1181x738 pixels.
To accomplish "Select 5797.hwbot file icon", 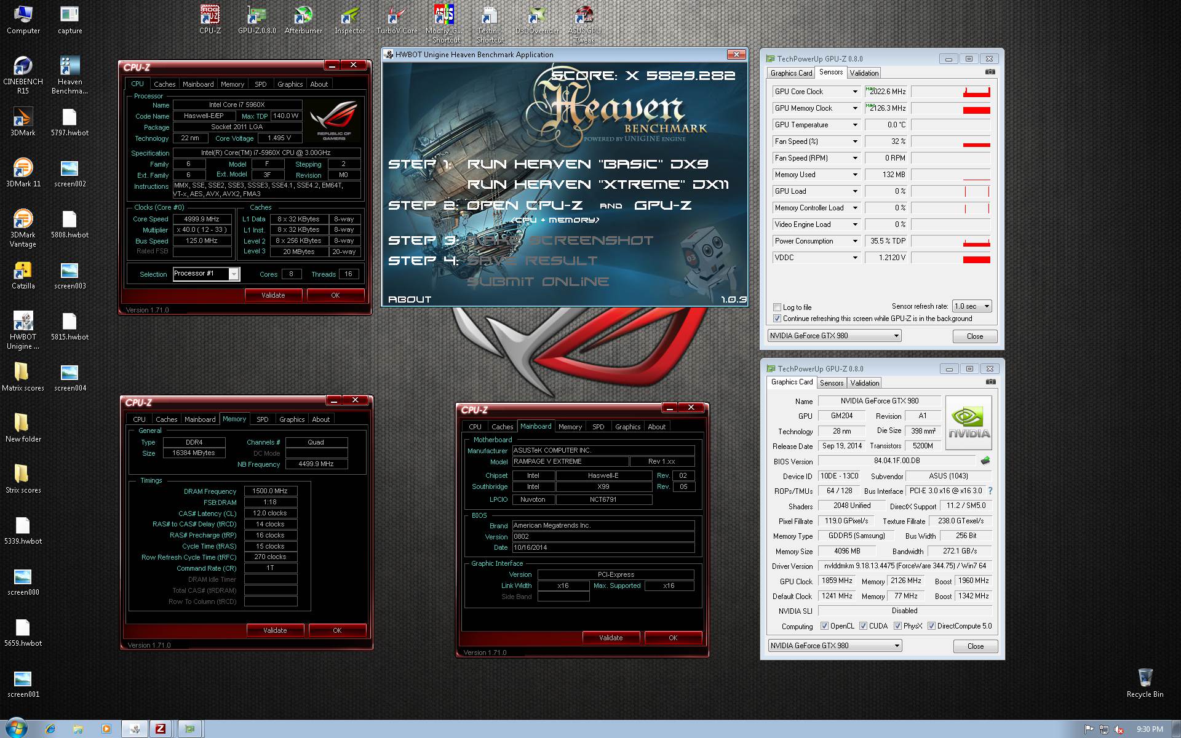I will tap(70, 121).
